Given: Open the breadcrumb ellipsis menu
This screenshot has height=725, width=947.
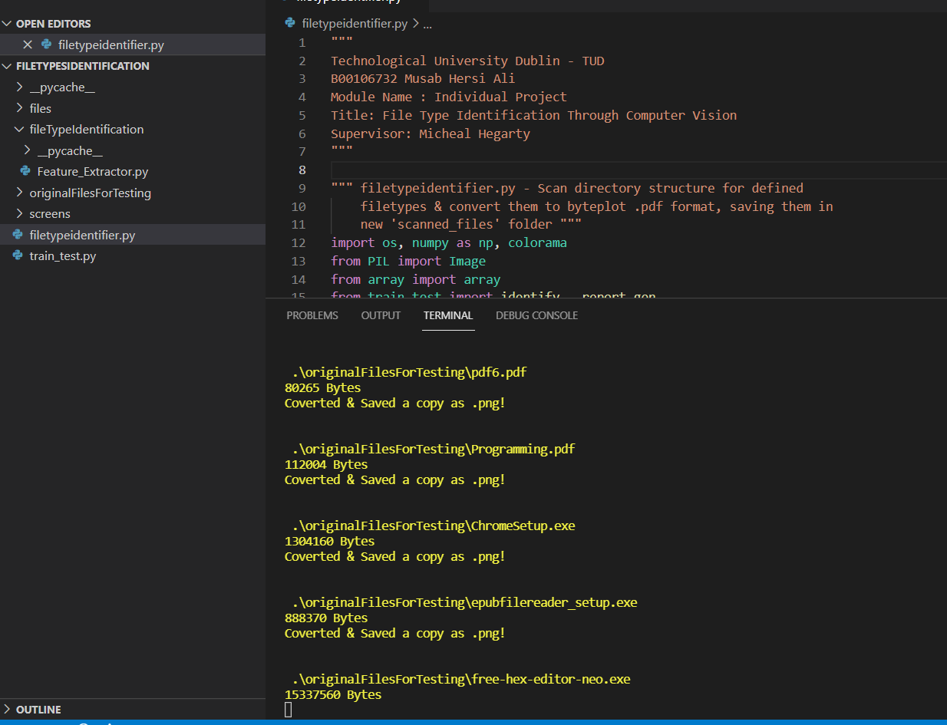Looking at the screenshot, I should pos(427,23).
